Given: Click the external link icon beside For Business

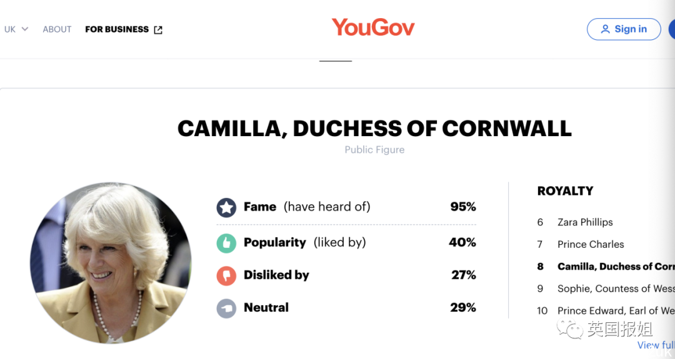Looking at the screenshot, I should pyautogui.click(x=158, y=29).
